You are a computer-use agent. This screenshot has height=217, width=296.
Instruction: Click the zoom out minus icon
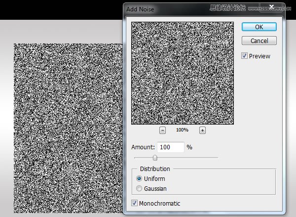coord(162,130)
